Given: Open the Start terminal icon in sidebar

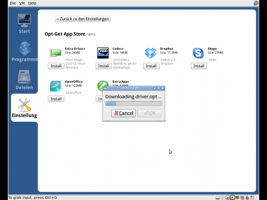Looking at the screenshot, I should pyautogui.click(x=24, y=21).
